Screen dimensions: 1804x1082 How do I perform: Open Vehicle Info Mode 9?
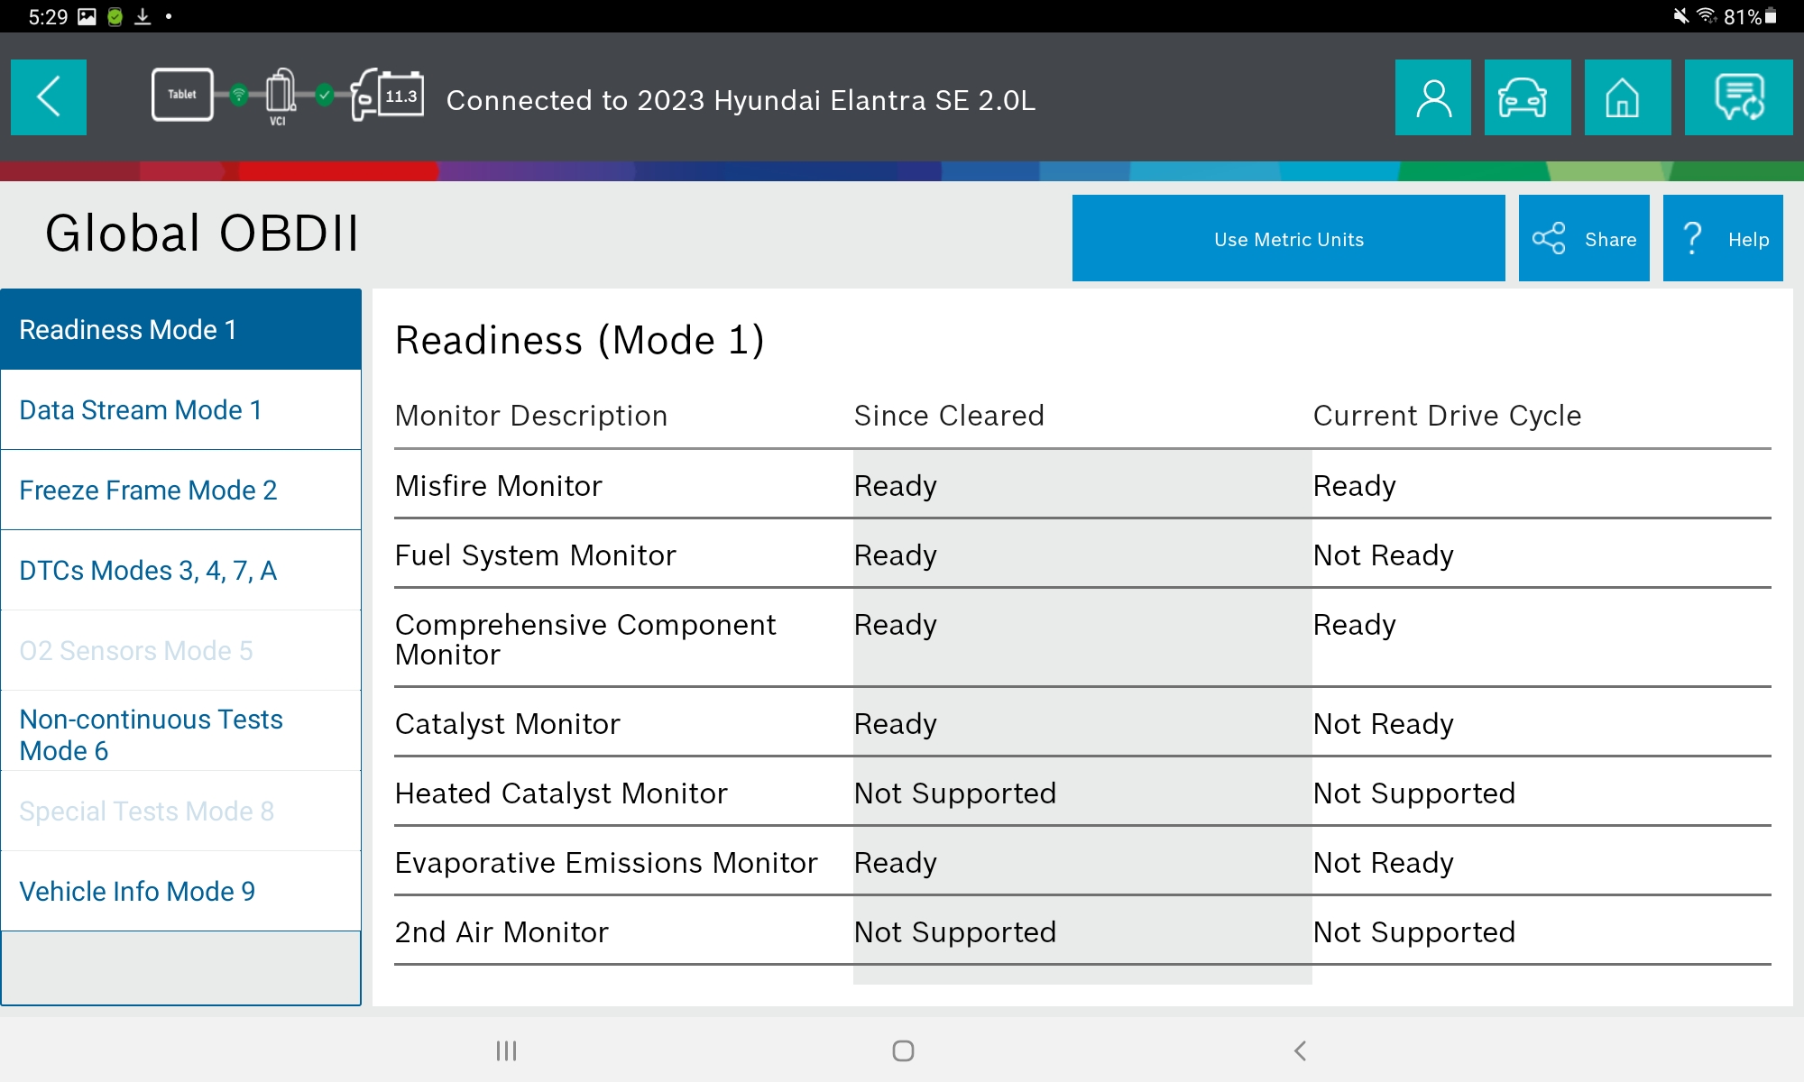click(180, 892)
